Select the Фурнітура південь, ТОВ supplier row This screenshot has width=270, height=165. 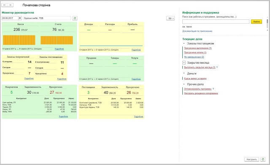coord(111,107)
